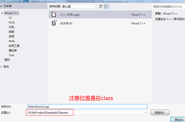Select Test category in tree
The height and width of the screenshot is (122, 185).
(11, 55)
